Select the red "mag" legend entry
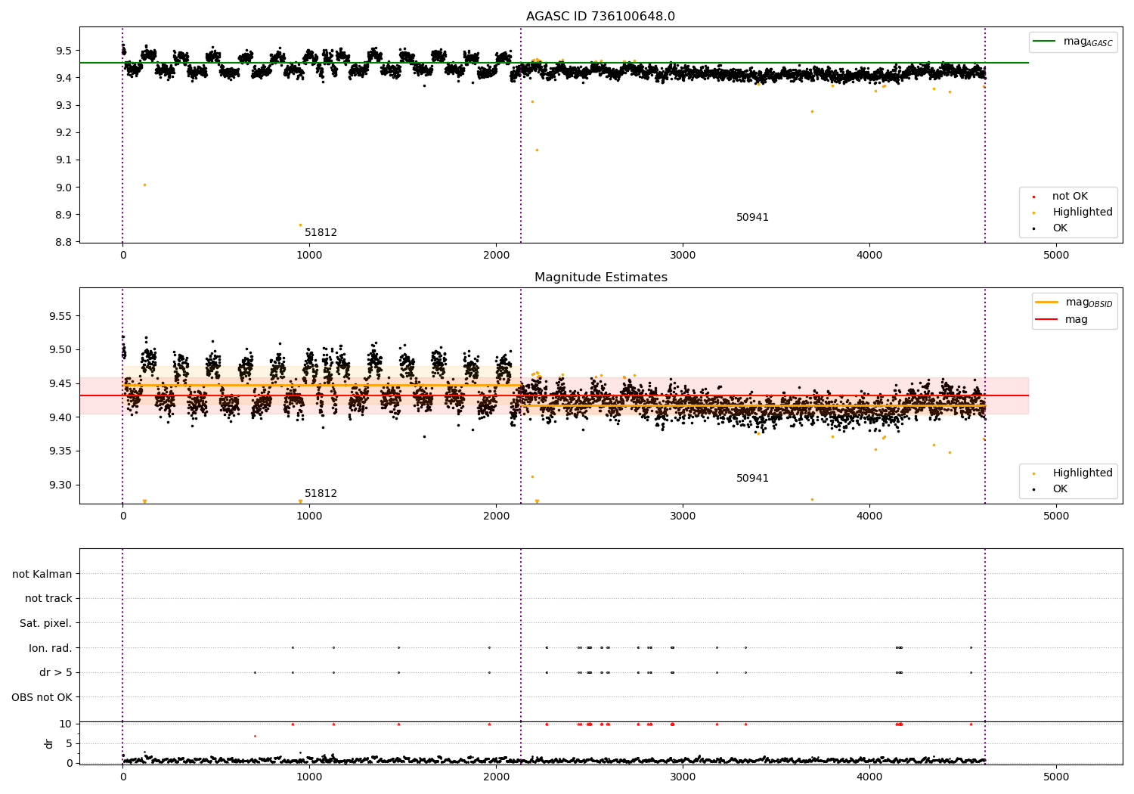 pyautogui.click(x=1061, y=319)
